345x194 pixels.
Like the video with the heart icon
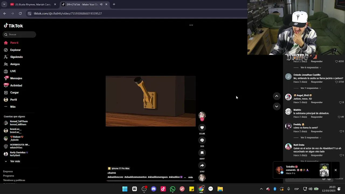202,128
